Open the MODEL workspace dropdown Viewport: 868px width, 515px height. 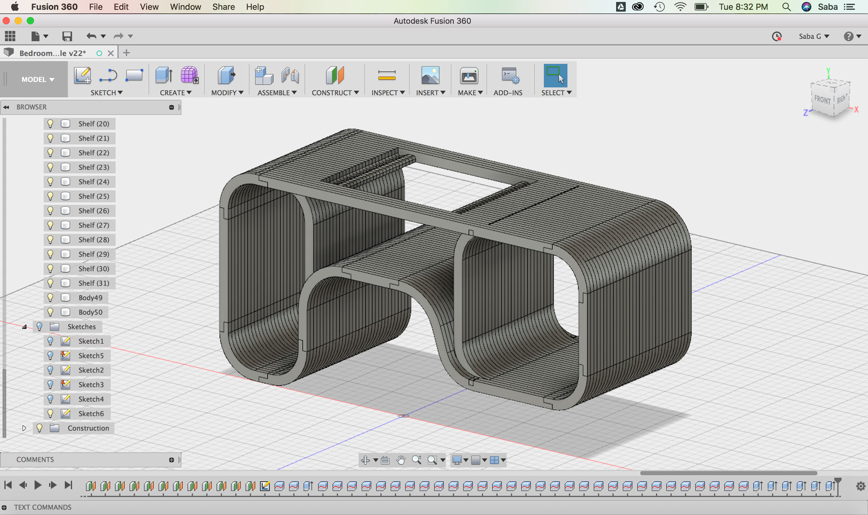pyautogui.click(x=38, y=79)
